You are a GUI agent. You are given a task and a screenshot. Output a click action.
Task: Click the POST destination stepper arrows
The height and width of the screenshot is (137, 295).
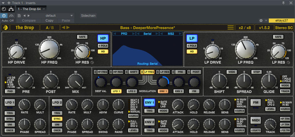189,72
